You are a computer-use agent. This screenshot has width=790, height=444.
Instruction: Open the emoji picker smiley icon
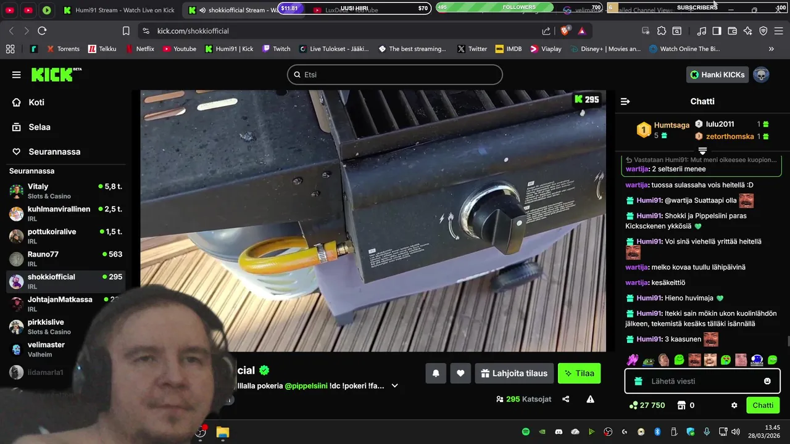click(767, 381)
